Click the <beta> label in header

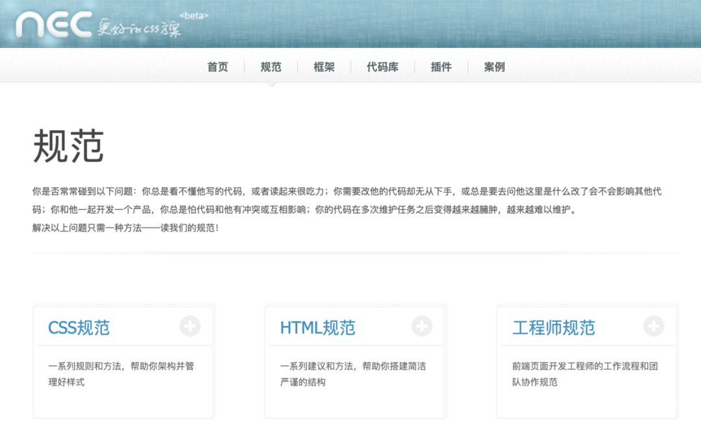click(194, 16)
